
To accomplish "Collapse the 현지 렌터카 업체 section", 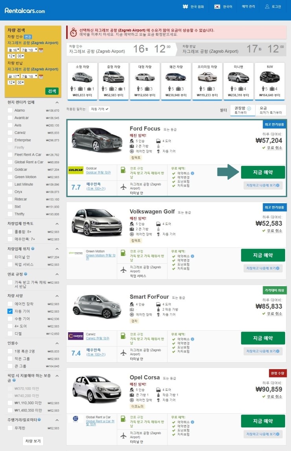I will pos(57,102).
